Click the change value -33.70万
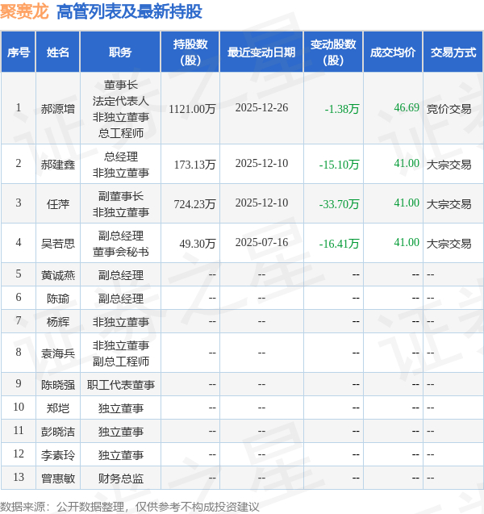The width and height of the screenshot is (484, 514). (339, 204)
